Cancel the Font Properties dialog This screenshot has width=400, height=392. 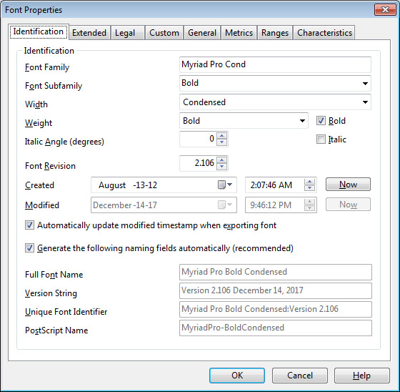300,376
